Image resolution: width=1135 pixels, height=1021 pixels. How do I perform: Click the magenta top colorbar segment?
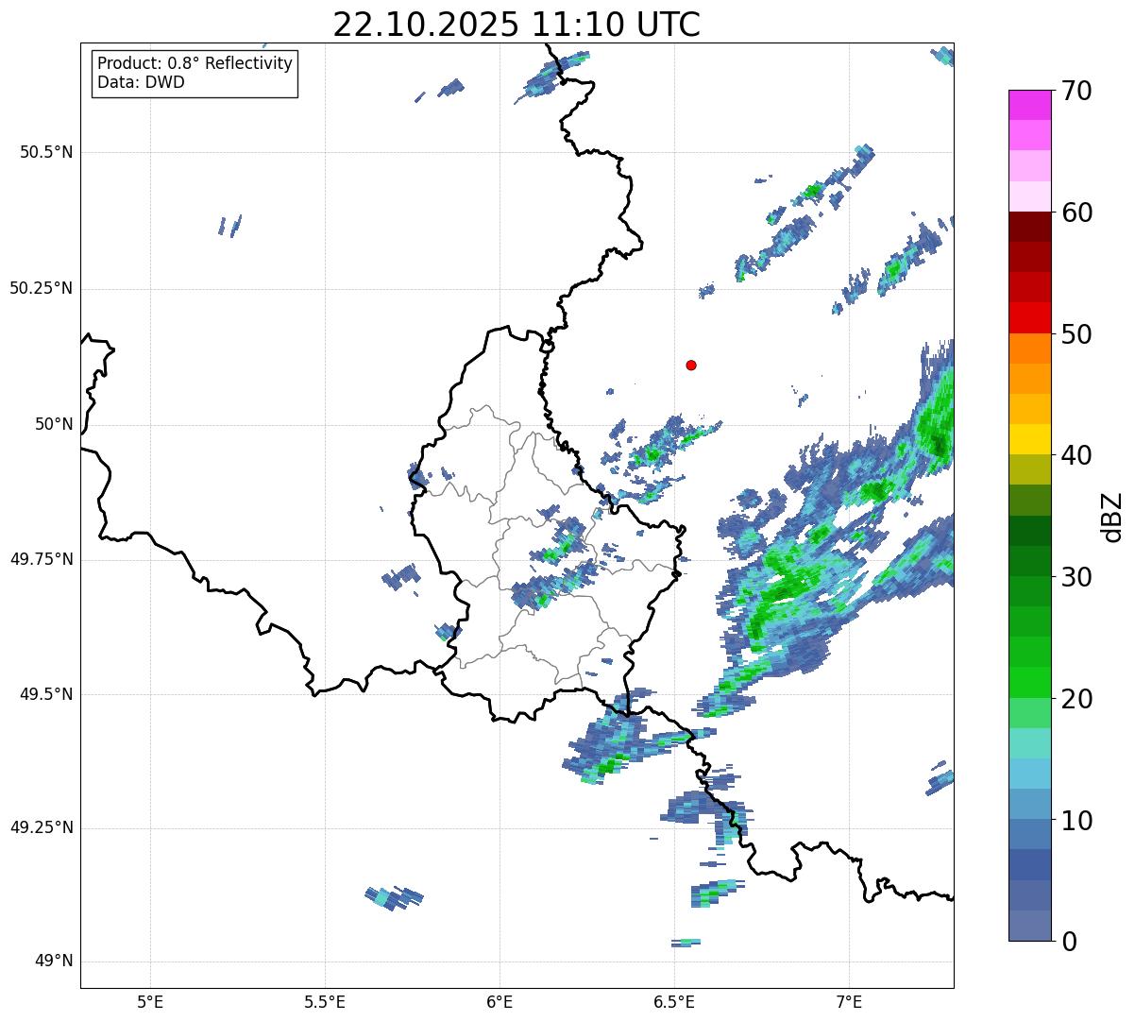[x=1030, y=105]
